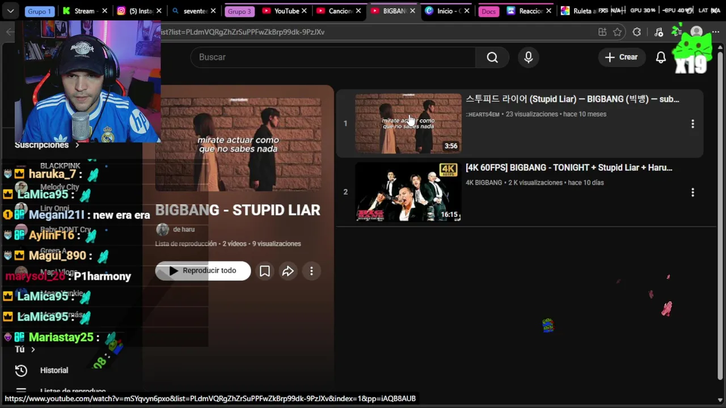Open the 4K 60FPS BIGBANG TONIGHT title
Screen dimensions: 726x408
click(569, 168)
